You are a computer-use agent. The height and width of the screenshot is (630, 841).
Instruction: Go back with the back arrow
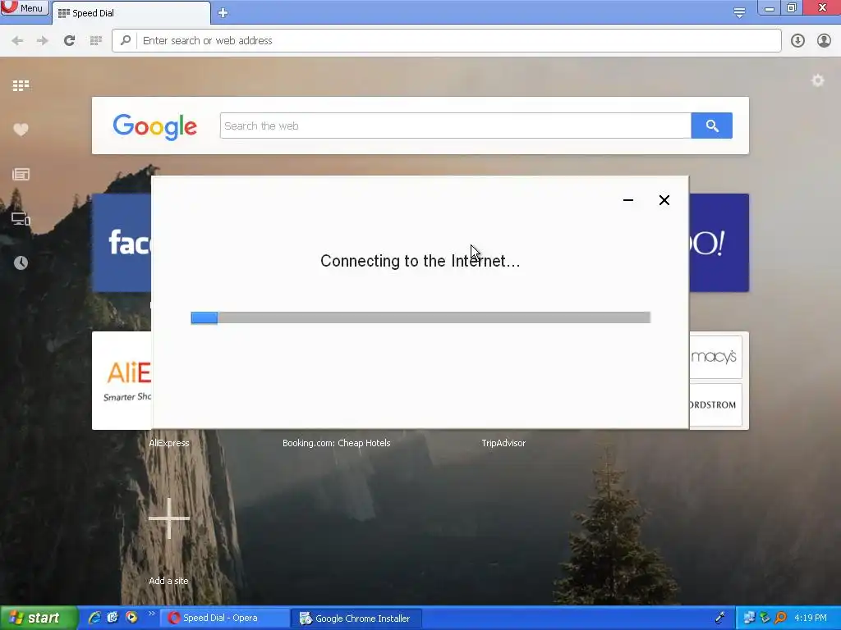tap(17, 41)
